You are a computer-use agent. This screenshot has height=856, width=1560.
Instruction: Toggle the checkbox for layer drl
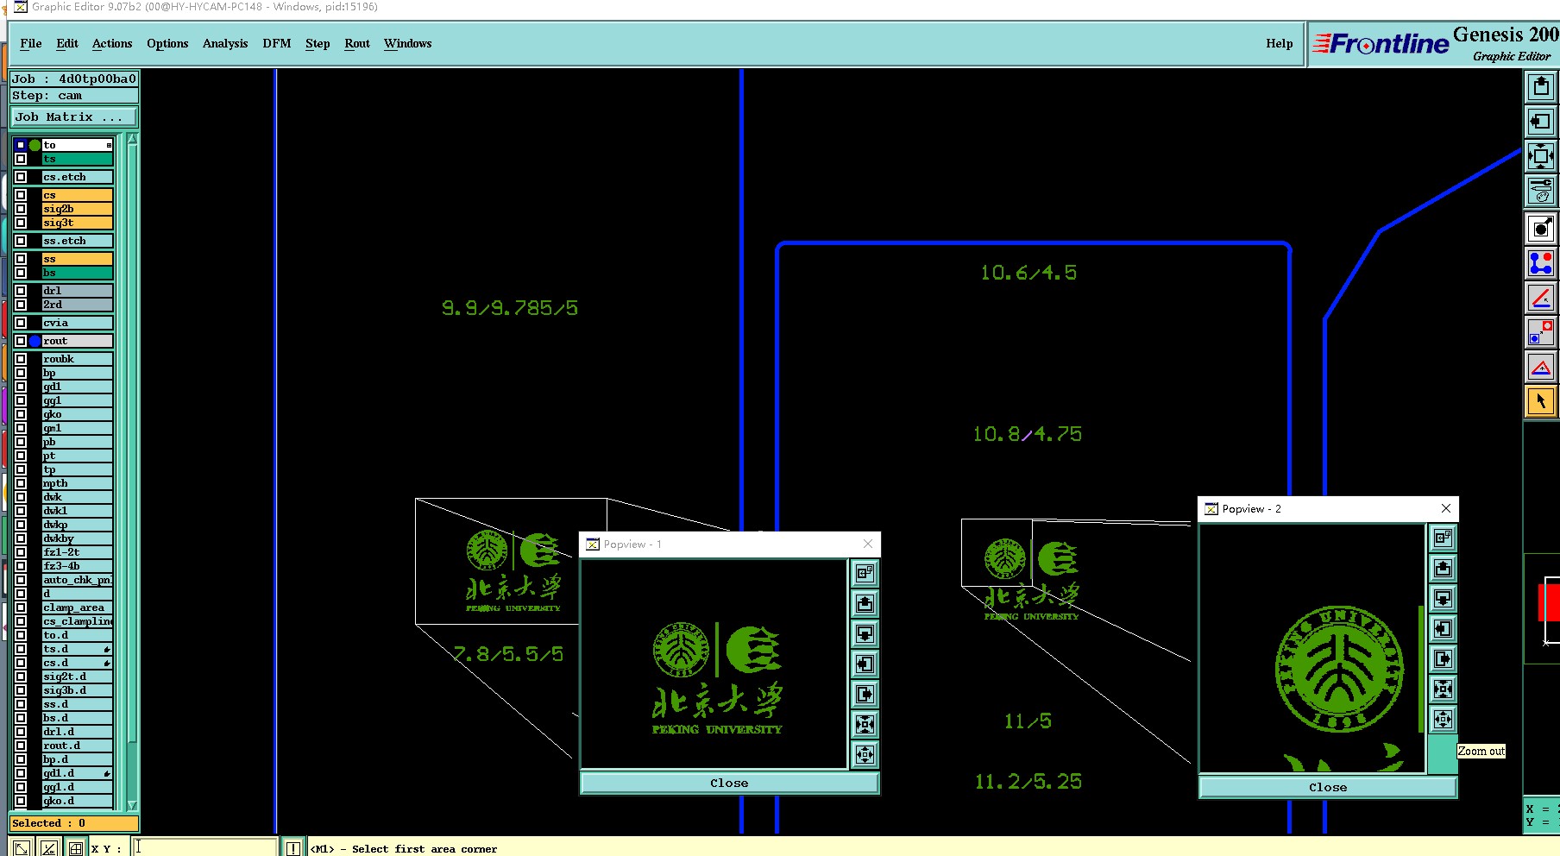[21, 291]
